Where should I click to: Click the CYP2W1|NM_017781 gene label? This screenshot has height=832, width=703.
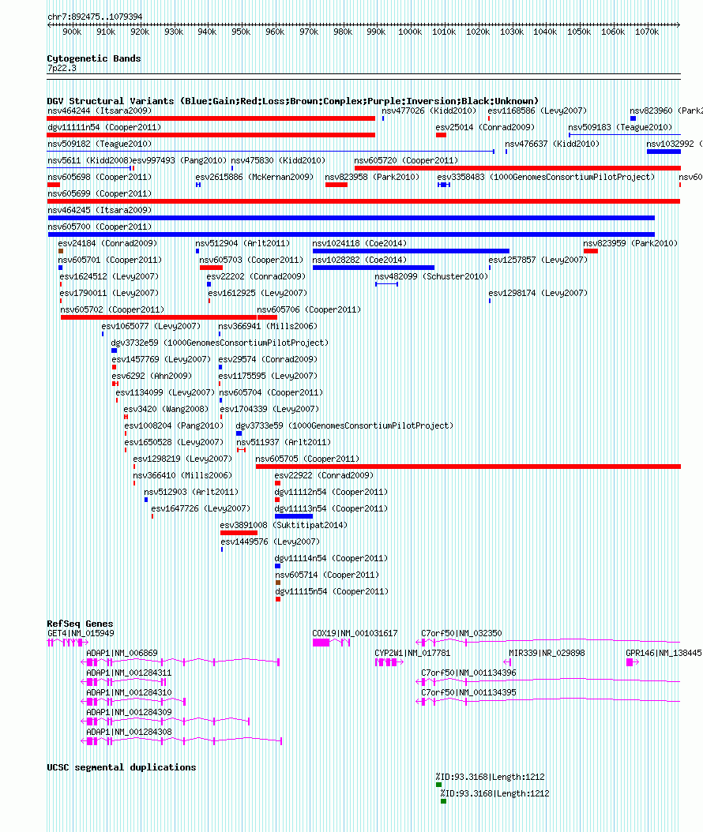(x=412, y=653)
